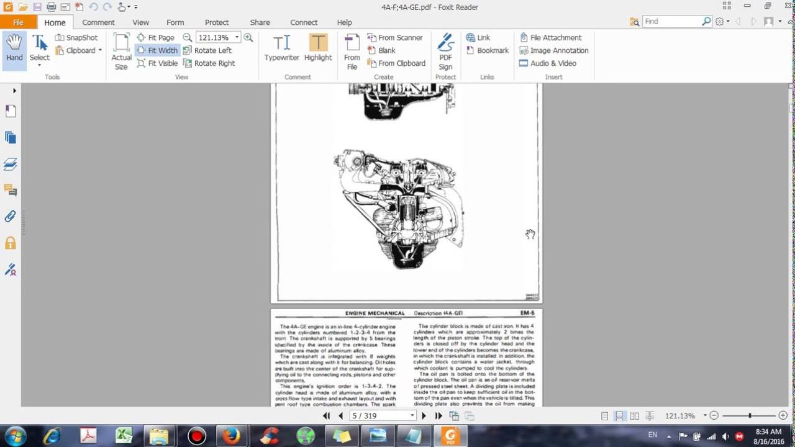Go to the next page
Viewport: 795px width, 447px height.
tap(424, 415)
